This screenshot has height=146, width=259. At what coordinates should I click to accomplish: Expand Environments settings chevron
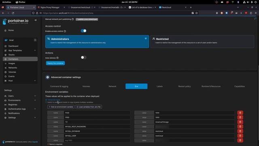[35, 100]
